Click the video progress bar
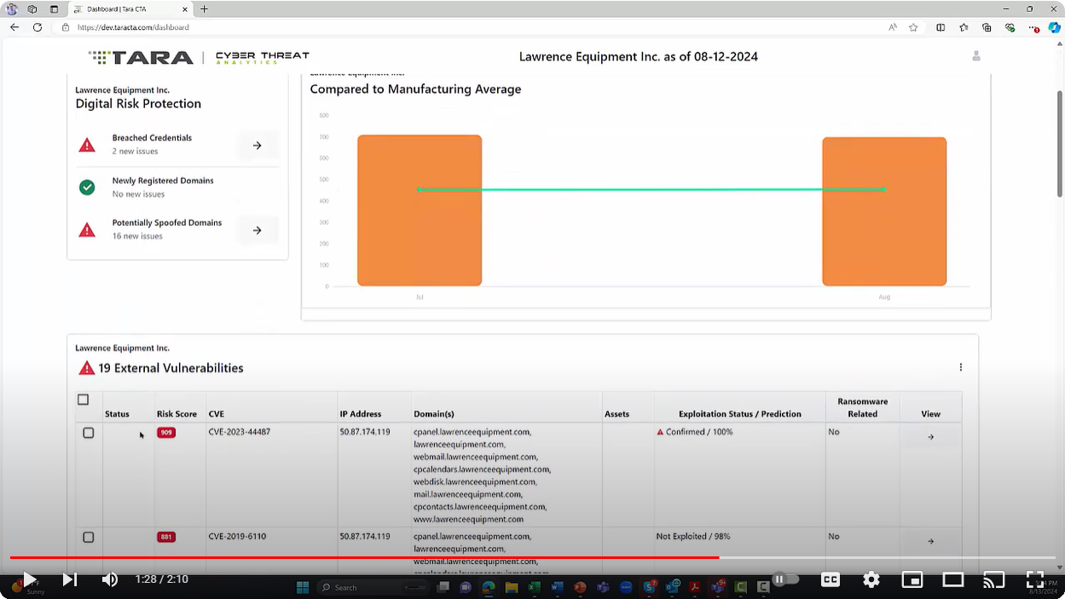 pos(533,558)
